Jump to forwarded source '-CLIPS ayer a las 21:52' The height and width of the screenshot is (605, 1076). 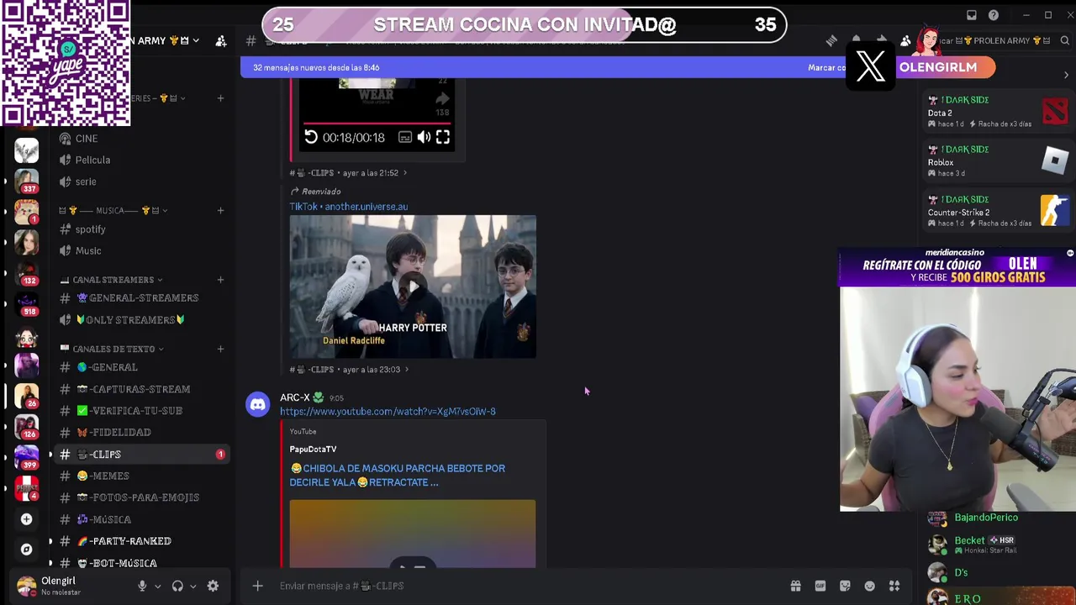[x=348, y=173]
